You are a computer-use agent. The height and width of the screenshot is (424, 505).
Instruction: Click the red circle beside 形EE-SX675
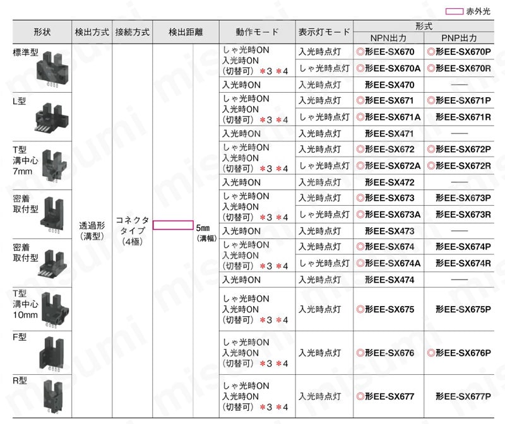pyautogui.click(x=360, y=309)
